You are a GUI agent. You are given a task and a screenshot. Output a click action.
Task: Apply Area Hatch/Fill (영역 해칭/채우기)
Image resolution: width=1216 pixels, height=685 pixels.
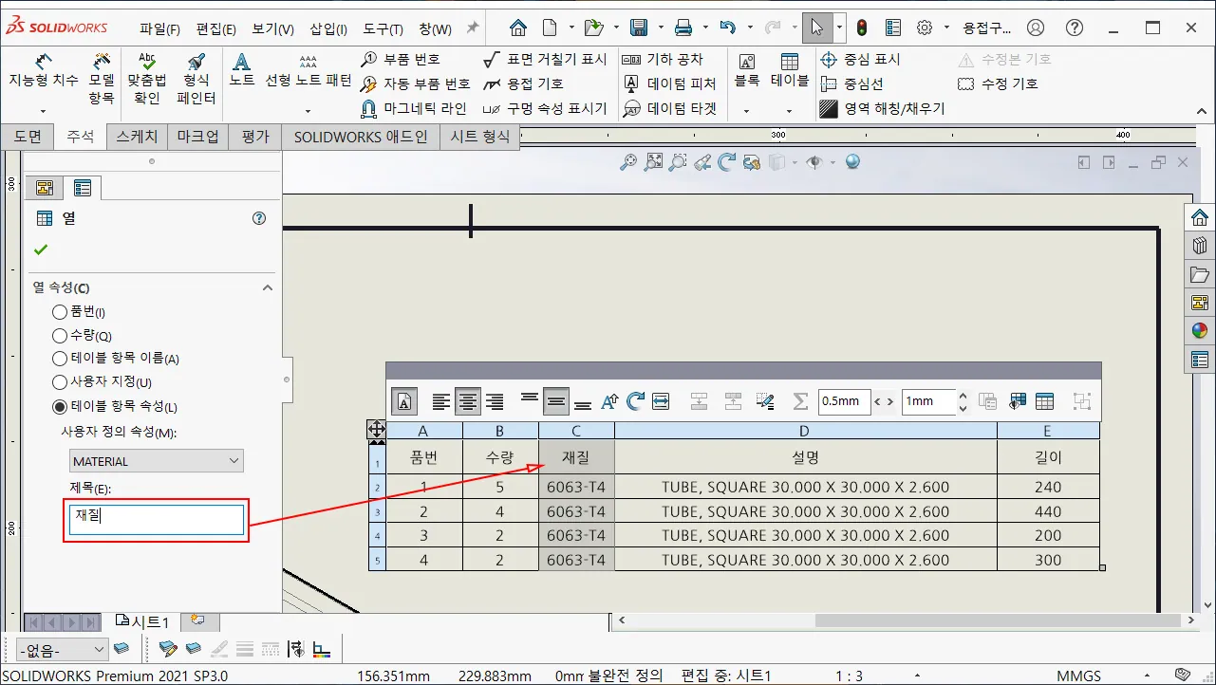coord(883,108)
